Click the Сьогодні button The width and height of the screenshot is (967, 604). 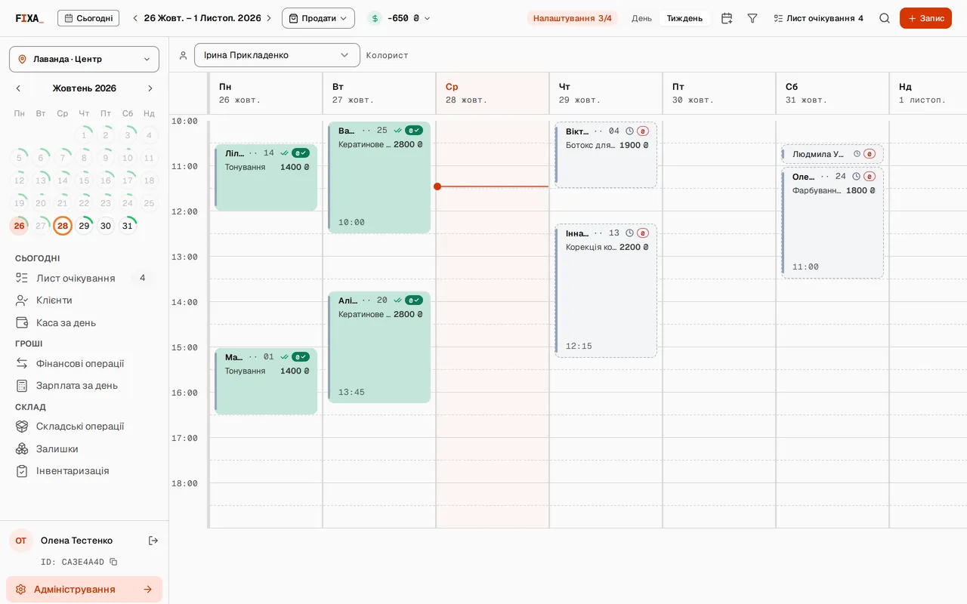pyautogui.click(x=88, y=18)
